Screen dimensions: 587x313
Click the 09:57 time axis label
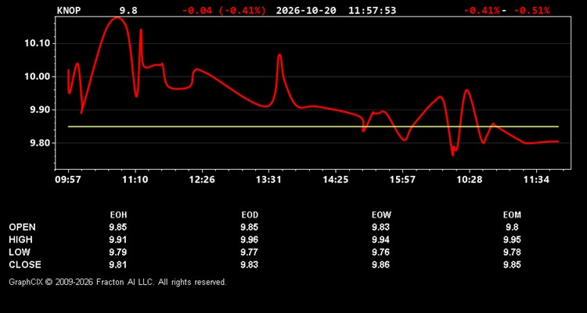68,180
